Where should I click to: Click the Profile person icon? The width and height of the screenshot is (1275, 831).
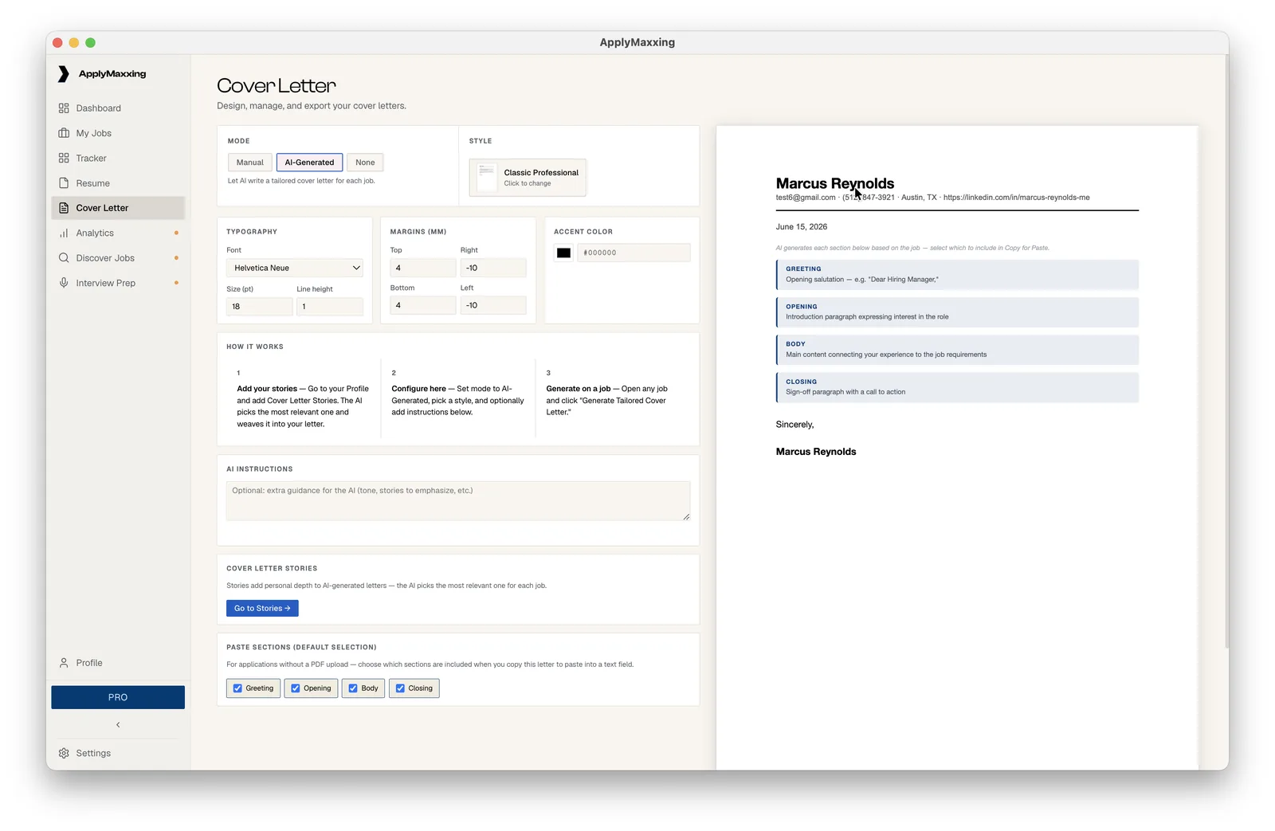point(64,663)
